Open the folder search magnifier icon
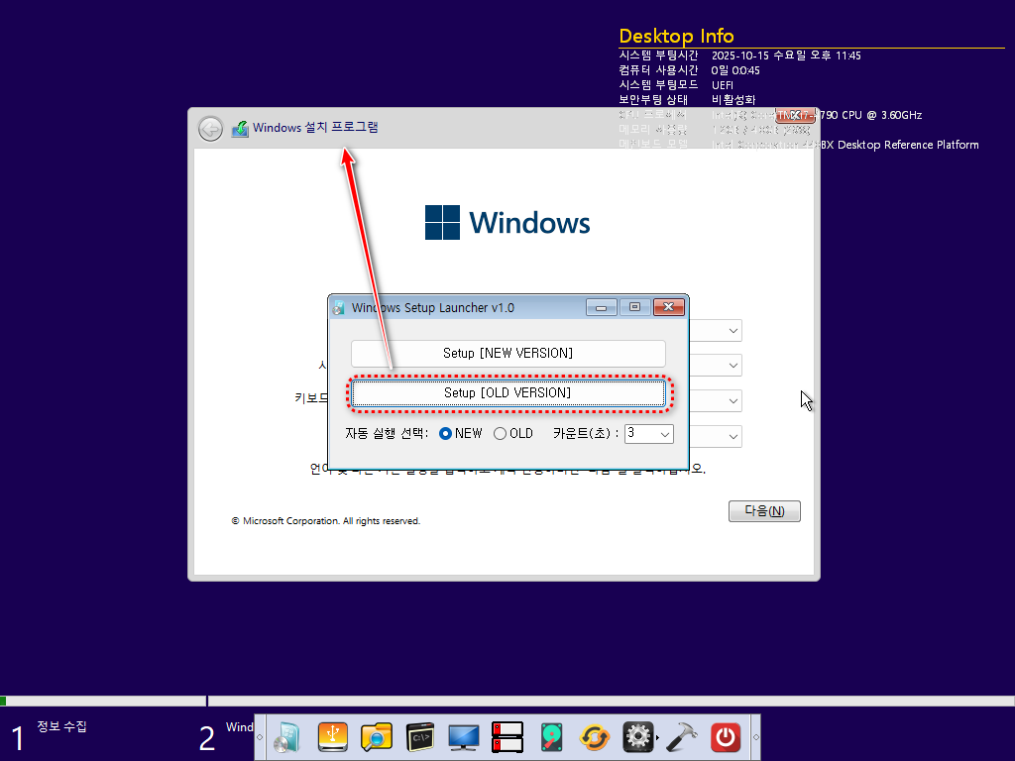Screen dimensions: 1015x761 (x=377, y=737)
